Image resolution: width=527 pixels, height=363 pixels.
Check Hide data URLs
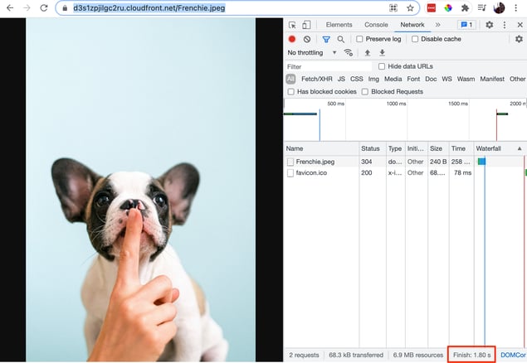(x=382, y=66)
